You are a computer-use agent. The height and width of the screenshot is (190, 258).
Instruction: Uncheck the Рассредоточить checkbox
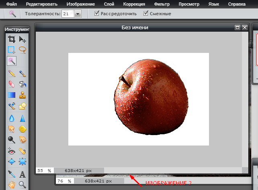coord(97,13)
